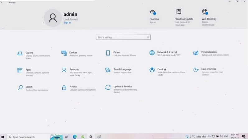Launch Microsoft Edge from taskbar

click(x=75, y=137)
